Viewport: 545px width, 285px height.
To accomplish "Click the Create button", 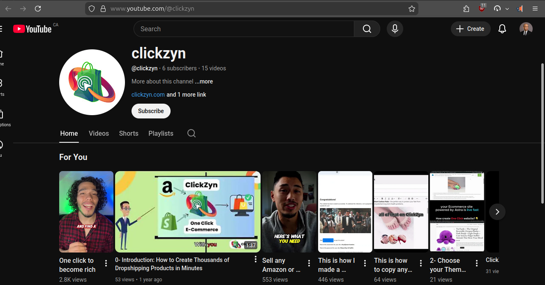I will pos(471,29).
